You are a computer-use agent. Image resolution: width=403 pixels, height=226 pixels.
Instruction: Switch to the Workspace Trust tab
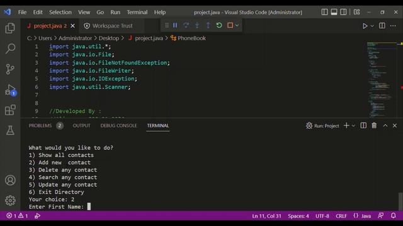click(x=112, y=26)
